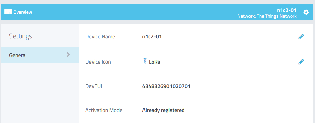Viewport: 315px width, 123px height.
Task: Click the LoRa device icon symbol
Action: click(x=145, y=61)
